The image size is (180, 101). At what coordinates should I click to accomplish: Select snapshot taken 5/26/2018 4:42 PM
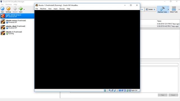[x=168, y=26]
